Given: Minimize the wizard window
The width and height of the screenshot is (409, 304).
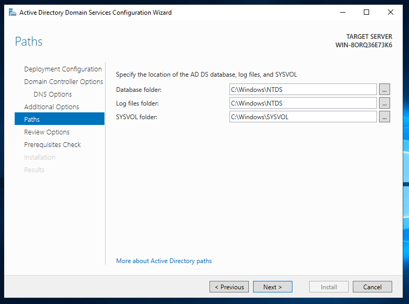Looking at the screenshot, I should [343, 12].
